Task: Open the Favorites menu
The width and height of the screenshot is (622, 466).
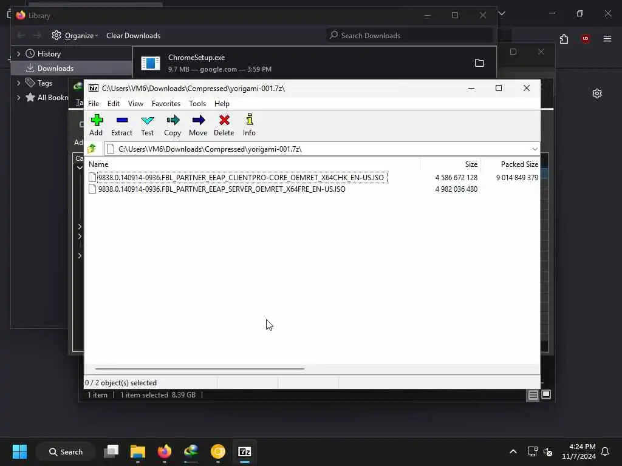Action: tap(166, 103)
